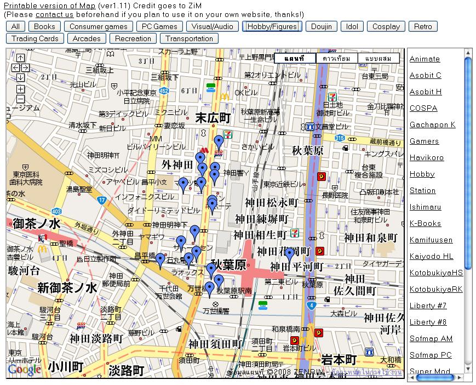This screenshot has width=476, height=385.
Task: Click the shop list horizontal scrollbar thumb
Action: (435, 377)
